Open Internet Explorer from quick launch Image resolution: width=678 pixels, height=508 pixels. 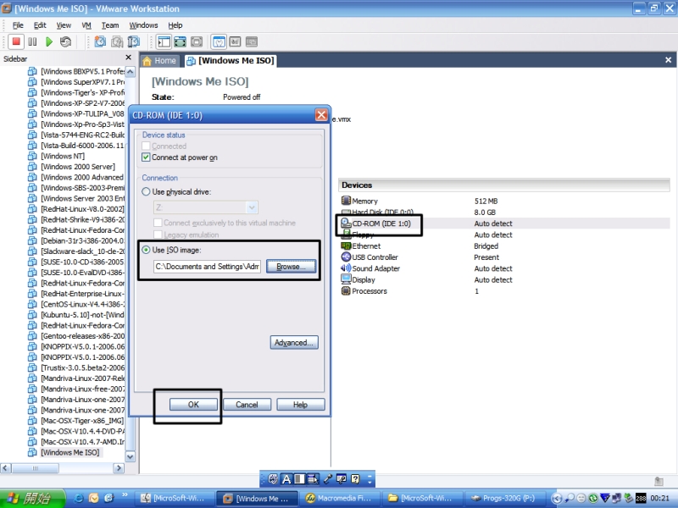coord(79,498)
